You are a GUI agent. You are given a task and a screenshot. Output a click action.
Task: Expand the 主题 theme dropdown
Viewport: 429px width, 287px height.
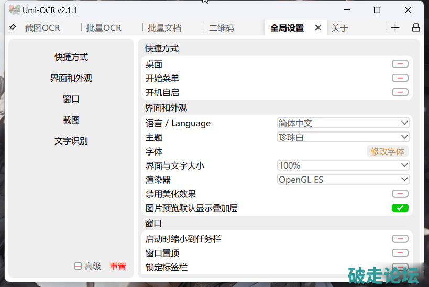pyautogui.click(x=343, y=137)
